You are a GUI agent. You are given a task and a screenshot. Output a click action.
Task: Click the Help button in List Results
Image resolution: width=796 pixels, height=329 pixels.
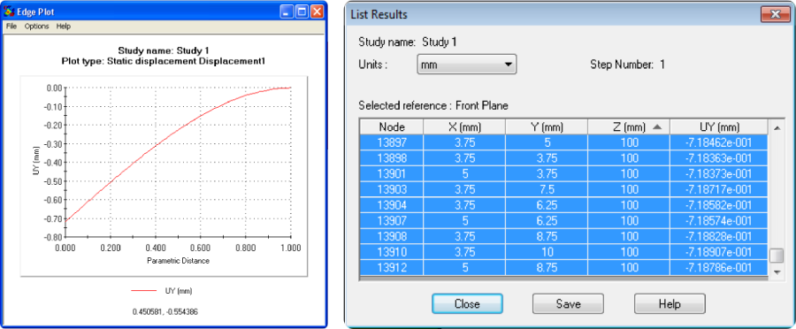(670, 303)
